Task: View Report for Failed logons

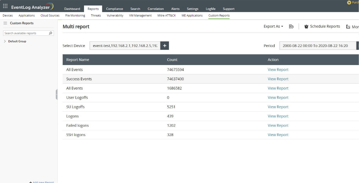Action: 278,125
